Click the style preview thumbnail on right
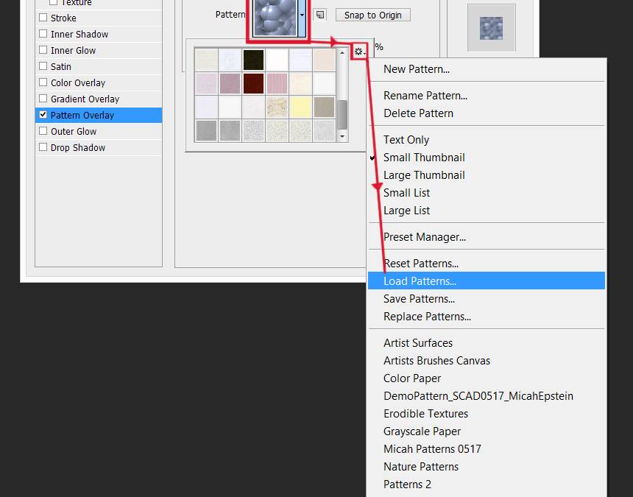The width and height of the screenshot is (633, 497). pyautogui.click(x=491, y=28)
